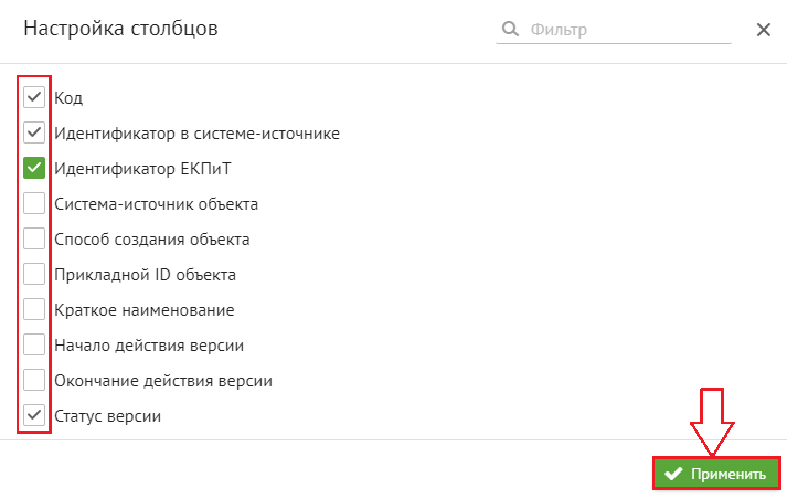Viewport: 787px width, 499px height.
Task: Check Окончание действия версии box
Action: pyautogui.click(x=34, y=380)
